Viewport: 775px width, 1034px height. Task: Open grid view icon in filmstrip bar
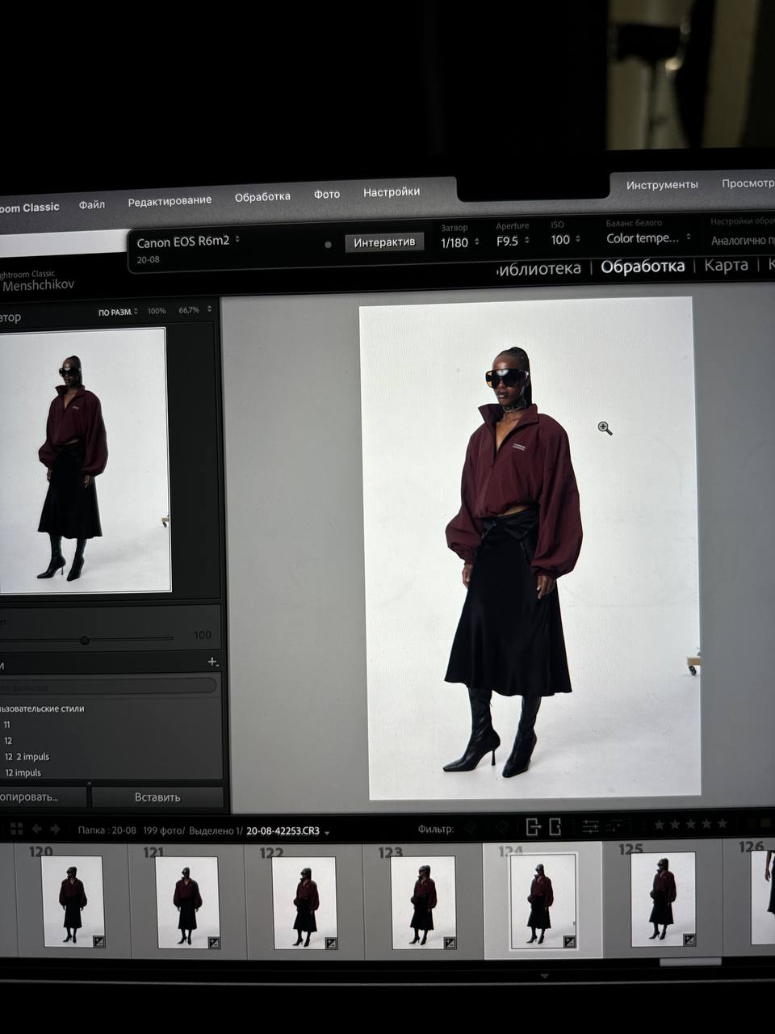coord(16,830)
